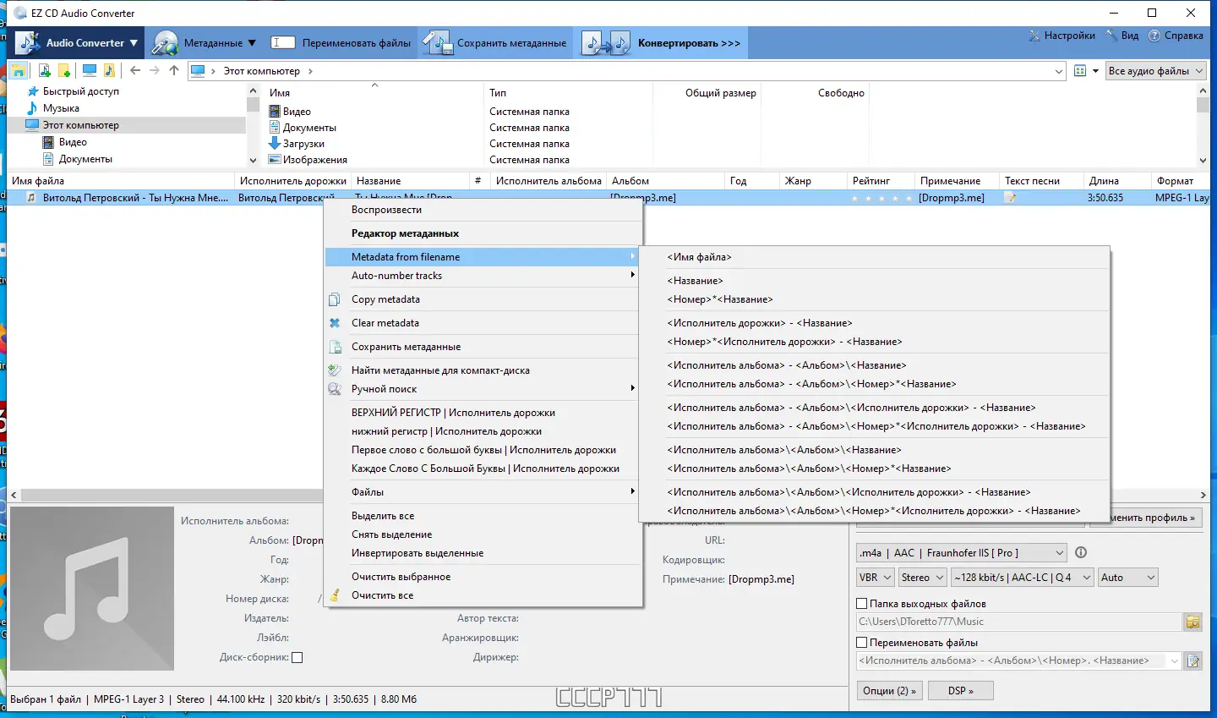The image size is (1217, 718).
Task: Toggle the folder browser panel icon
Action: pos(19,71)
